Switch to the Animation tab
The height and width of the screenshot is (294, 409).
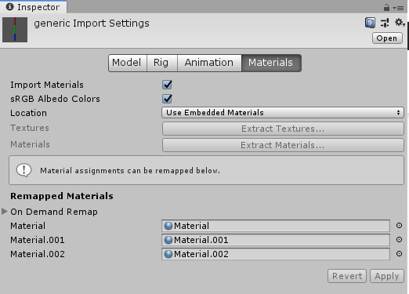[209, 63]
